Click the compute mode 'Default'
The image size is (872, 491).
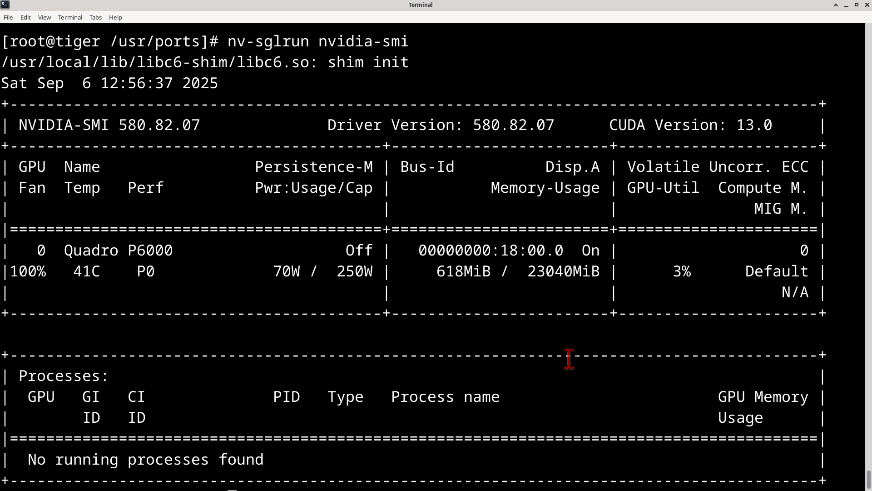pyautogui.click(x=777, y=271)
